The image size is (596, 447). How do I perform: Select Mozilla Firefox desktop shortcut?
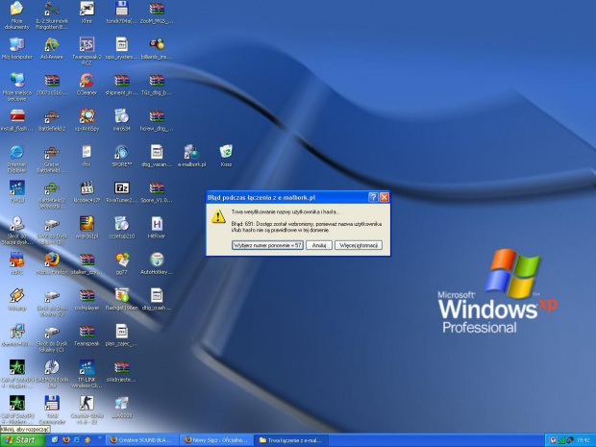52,263
